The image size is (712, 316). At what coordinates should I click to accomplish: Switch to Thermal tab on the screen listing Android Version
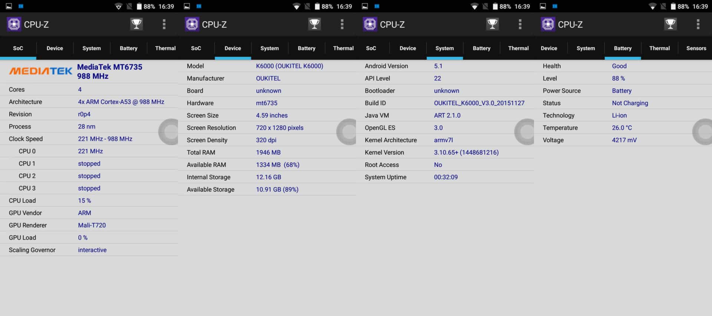tap(518, 48)
